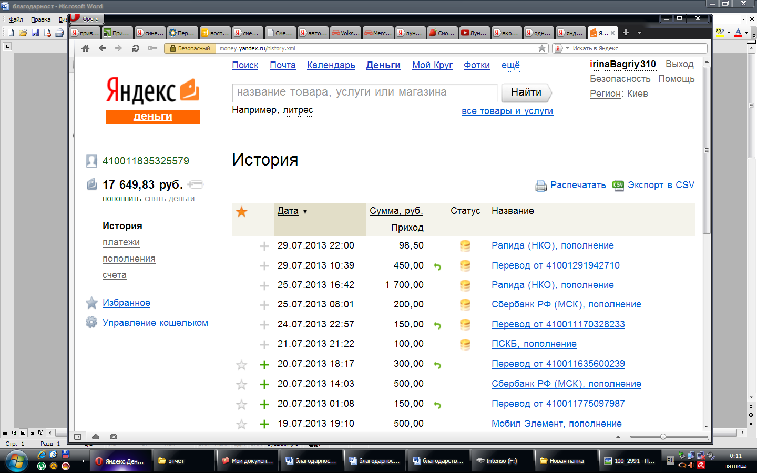Switch to the восп… tab
The height and width of the screenshot is (473, 757).
215,33
